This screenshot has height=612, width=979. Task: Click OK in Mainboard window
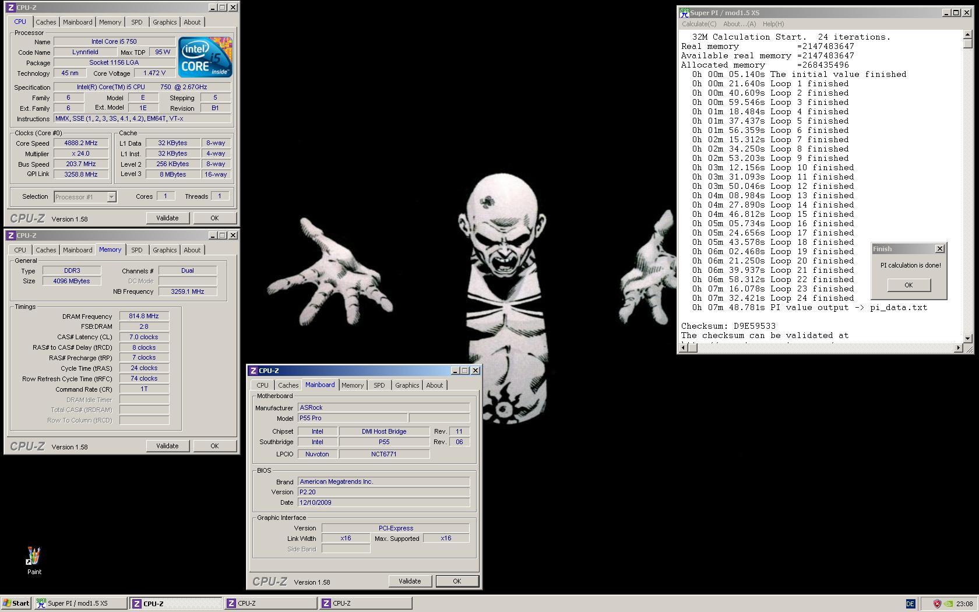pos(457,581)
